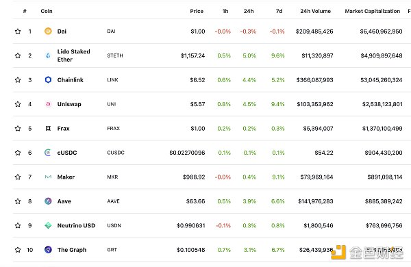Image resolution: width=411 pixels, height=267 pixels.
Task: Open the Neutrino USD coin link
Action: 76,226
